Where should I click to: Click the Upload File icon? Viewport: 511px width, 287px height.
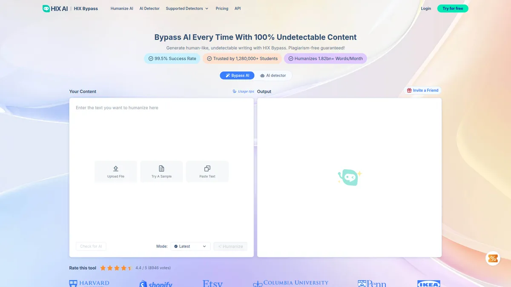coord(116,168)
